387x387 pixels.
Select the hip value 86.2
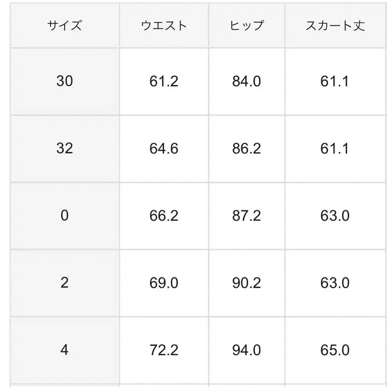(246, 148)
